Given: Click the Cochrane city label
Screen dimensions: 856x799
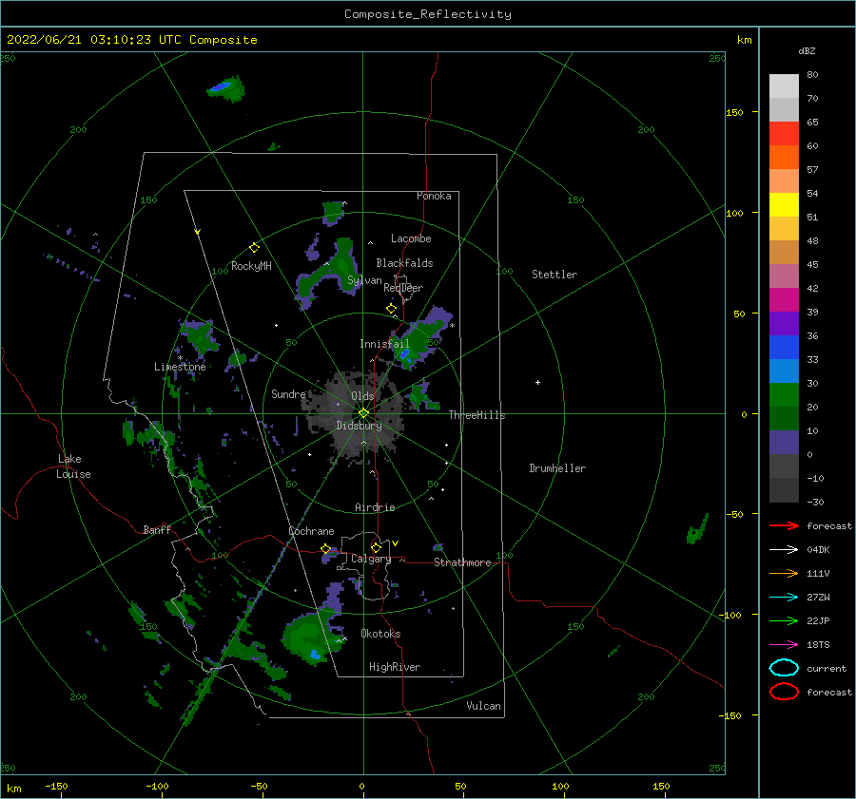Looking at the screenshot, I should (311, 531).
